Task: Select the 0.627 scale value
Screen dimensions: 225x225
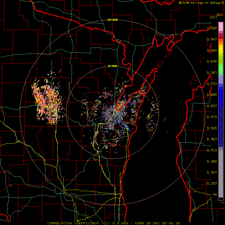Action: [x=212, y=106]
